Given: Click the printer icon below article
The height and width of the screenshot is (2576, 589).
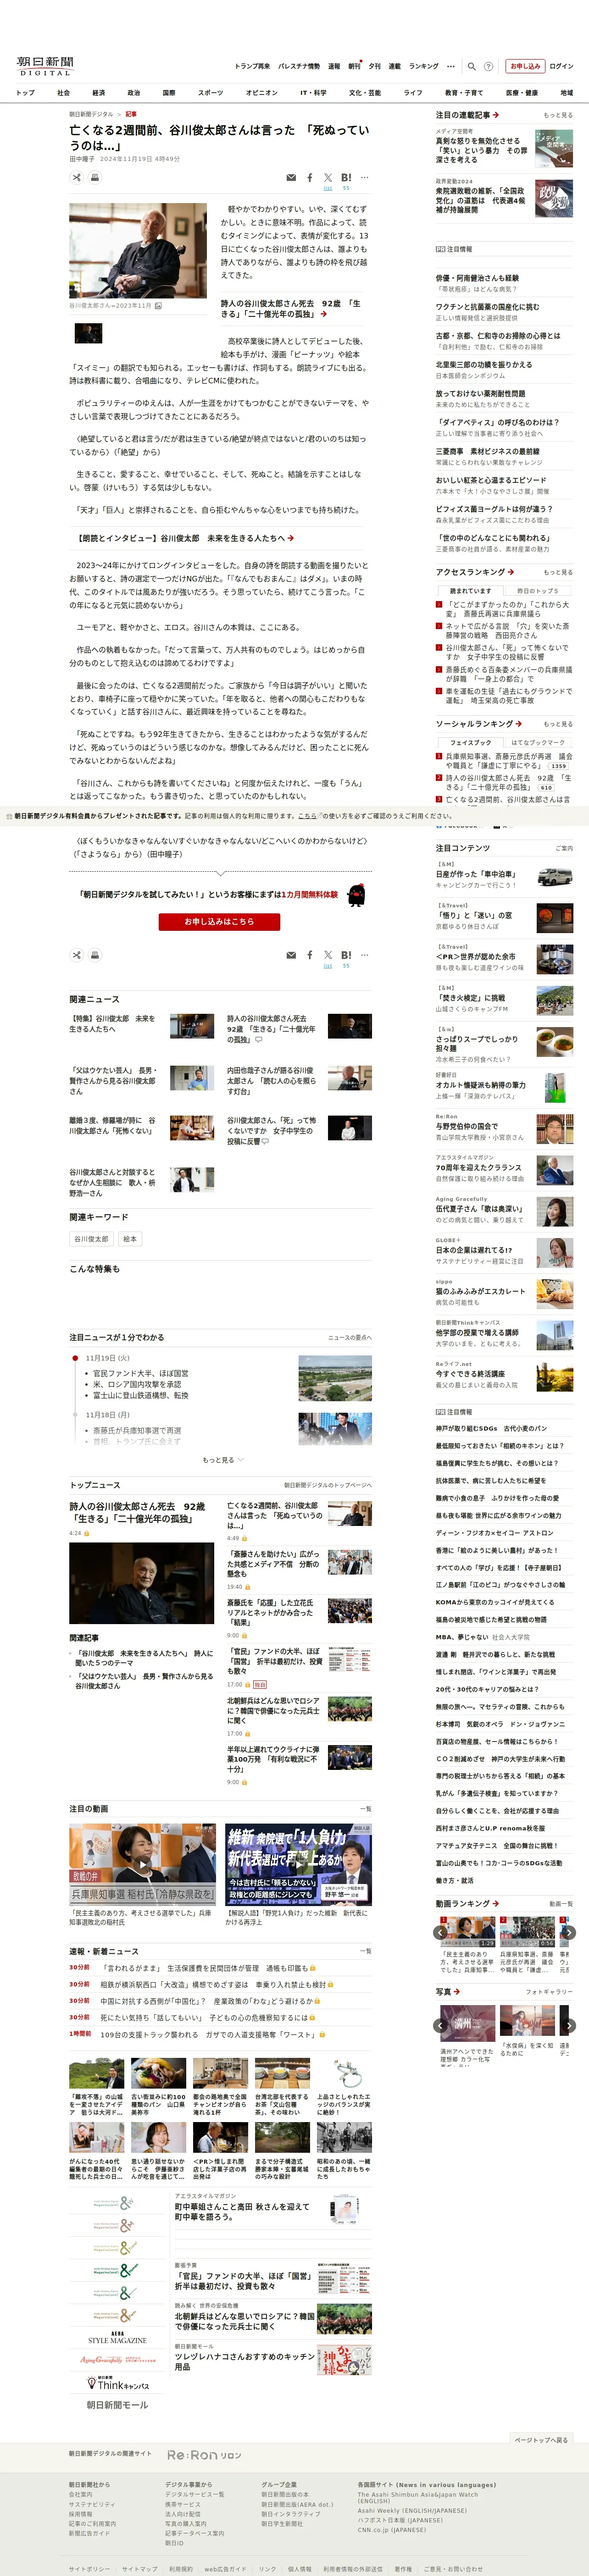Looking at the screenshot, I should (x=95, y=955).
